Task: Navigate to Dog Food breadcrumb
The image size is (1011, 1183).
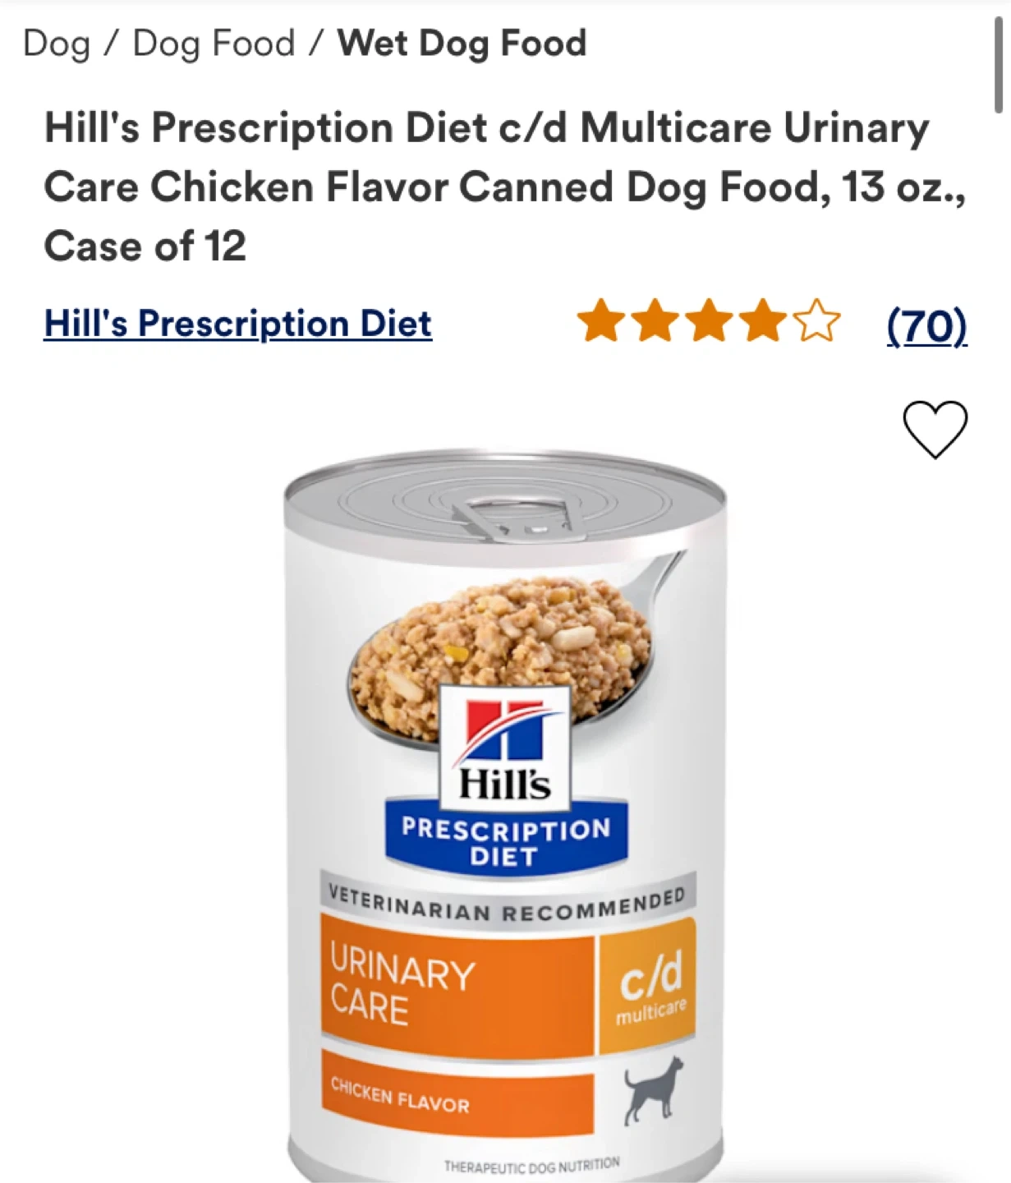Action: click(214, 44)
